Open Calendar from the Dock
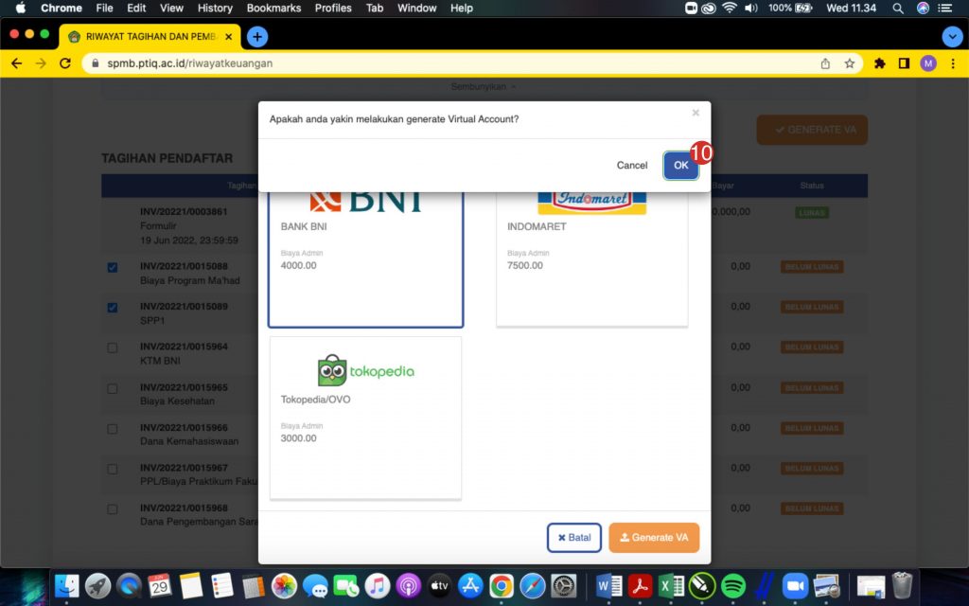Image resolution: width=969 pixels, height=606 pixels. coord(160,586)
